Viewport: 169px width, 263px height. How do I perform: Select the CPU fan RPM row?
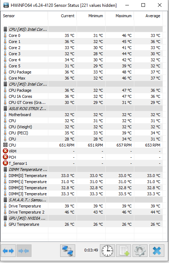click(82, 145)
